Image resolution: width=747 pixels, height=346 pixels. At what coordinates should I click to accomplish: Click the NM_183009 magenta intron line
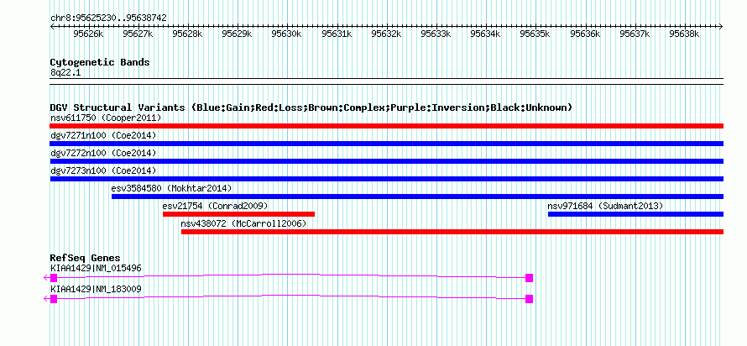(x=291, y=296)
